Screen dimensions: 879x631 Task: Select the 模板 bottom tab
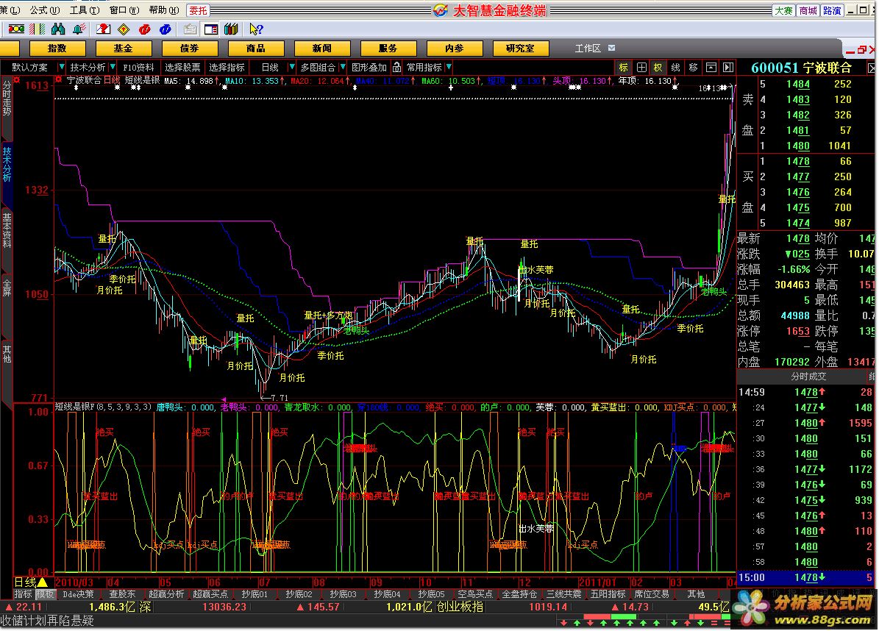tap(46, 594)
